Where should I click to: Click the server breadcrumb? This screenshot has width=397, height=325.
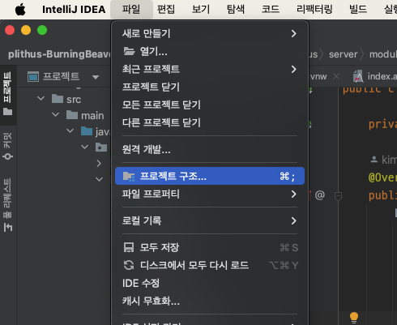[x=343, y=54]
